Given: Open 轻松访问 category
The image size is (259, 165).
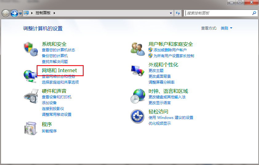Looking at the screenshot, I should coord(158,112).
